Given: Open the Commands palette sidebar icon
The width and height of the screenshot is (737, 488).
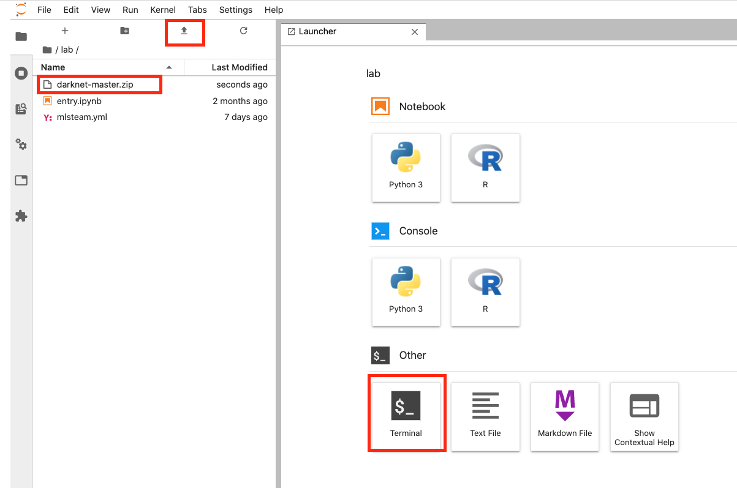Looking at the screenshot, I should click(x=21, y=109).
